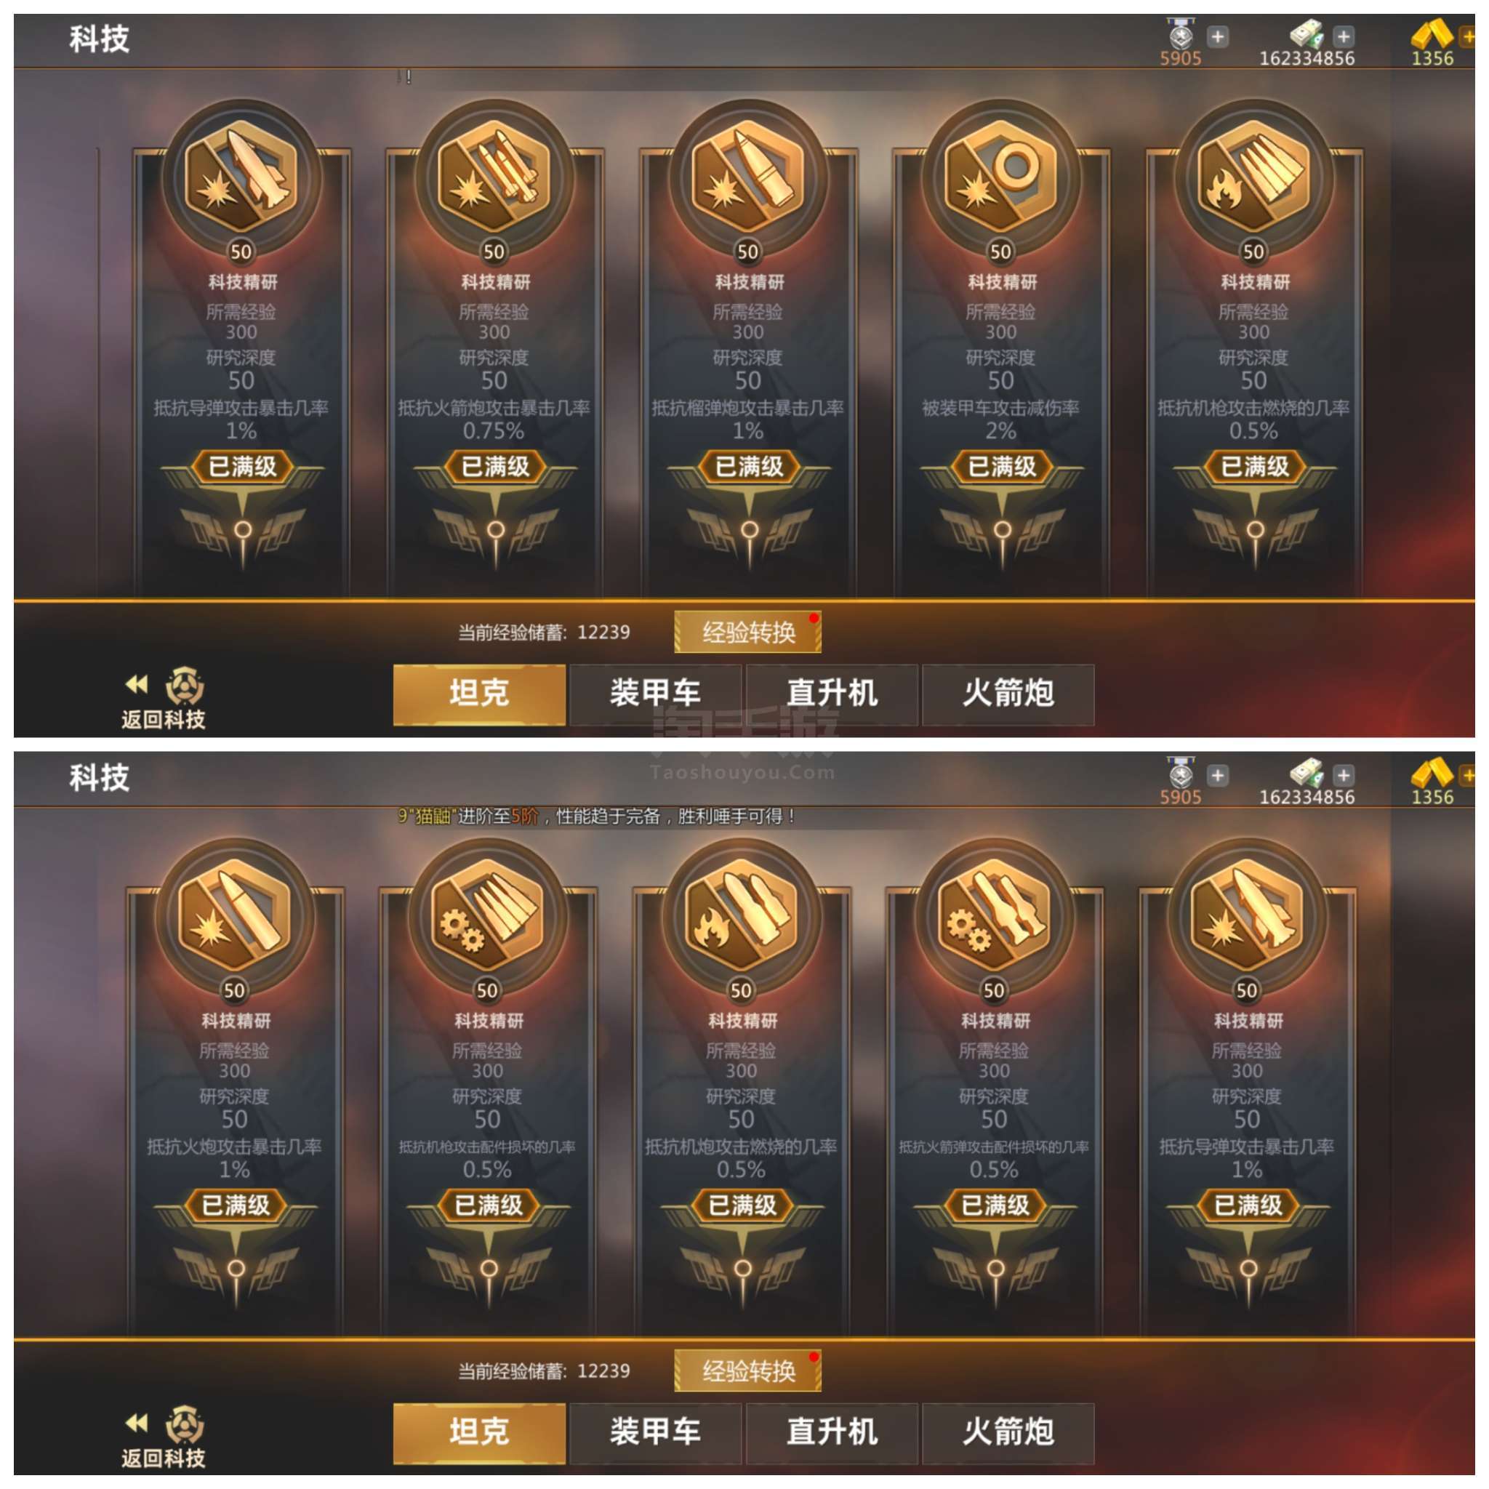Screen dimensions: 1489x1489
Task: Switch to 装甲车 tab in upper screen
Action: [655, 694]
